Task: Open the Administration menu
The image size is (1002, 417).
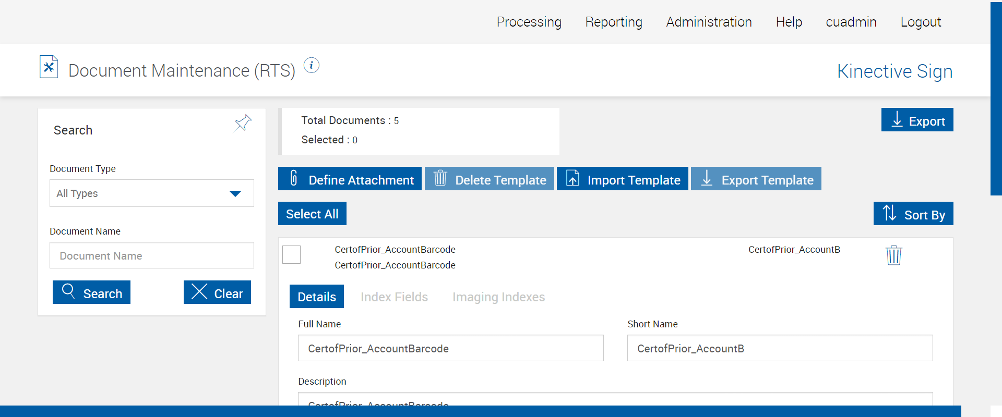Action: pos(709,22)
